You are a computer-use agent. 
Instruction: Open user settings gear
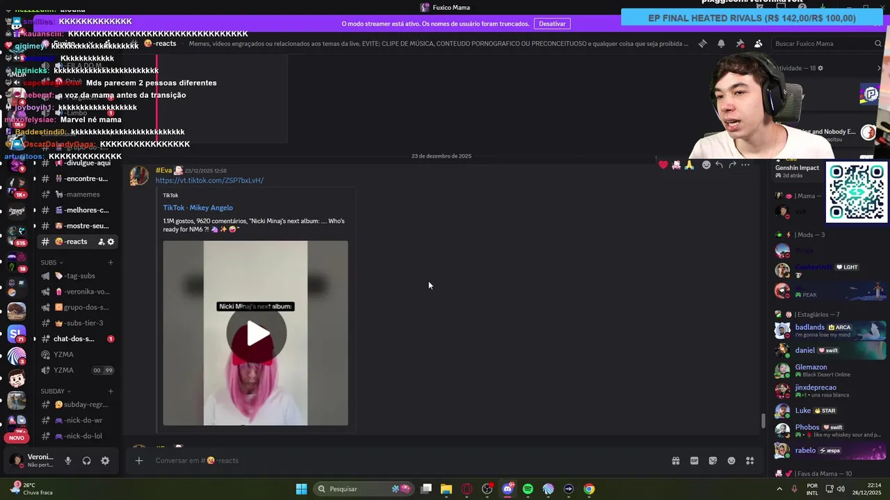coord(105,460)
